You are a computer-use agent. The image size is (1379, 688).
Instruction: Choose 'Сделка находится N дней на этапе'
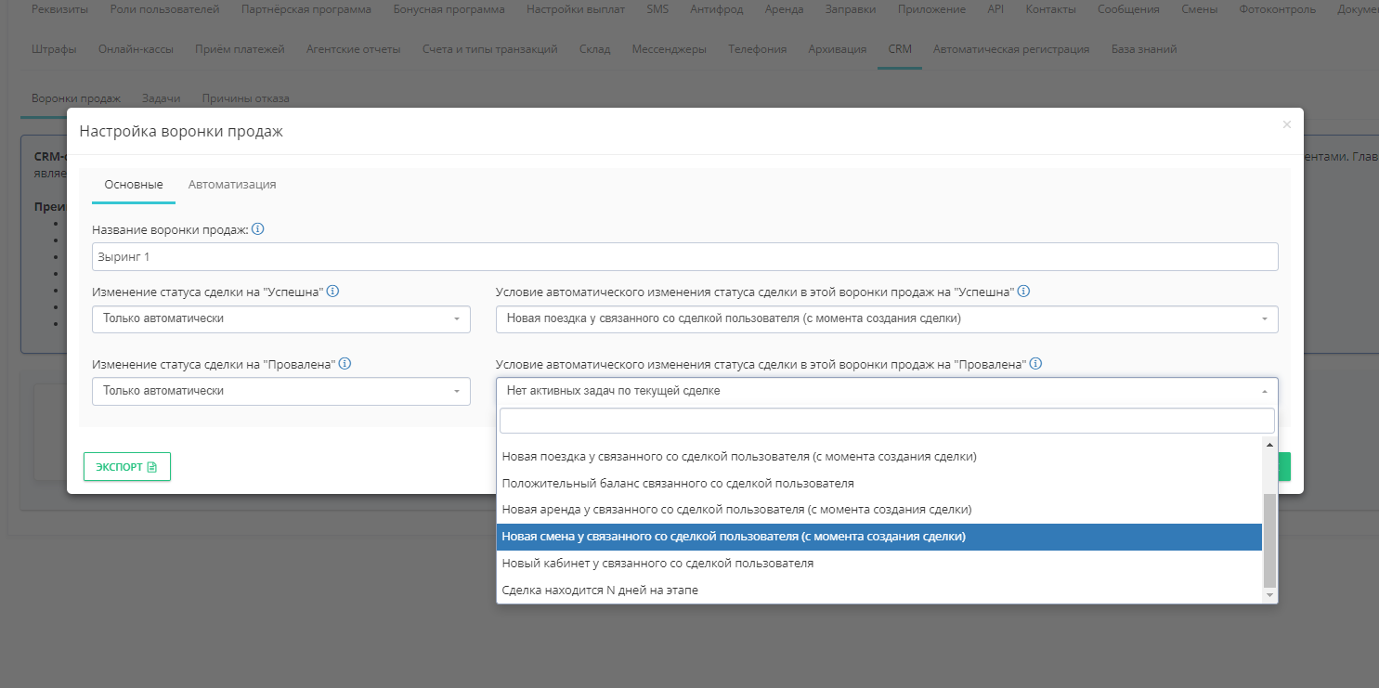coord(879,590)
